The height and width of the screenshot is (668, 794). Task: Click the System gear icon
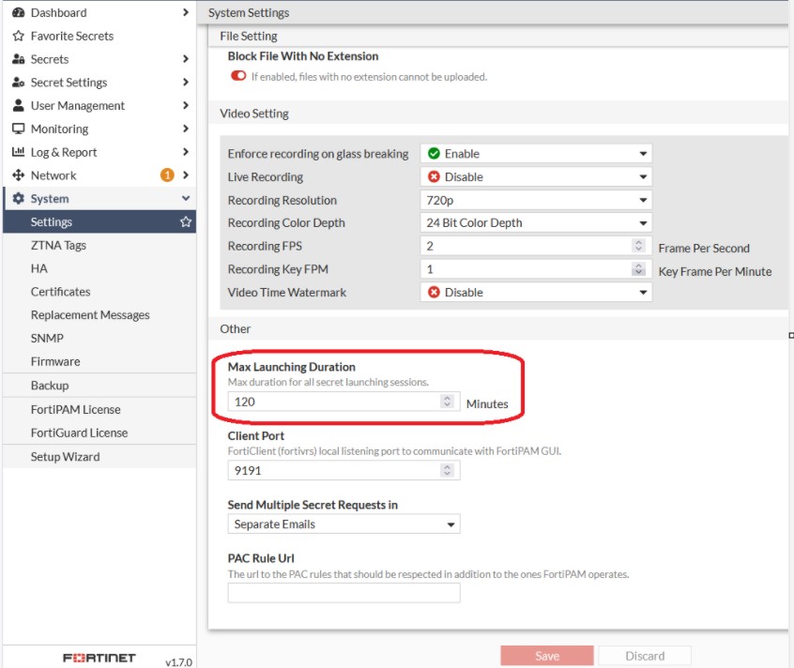coord(18,198)
